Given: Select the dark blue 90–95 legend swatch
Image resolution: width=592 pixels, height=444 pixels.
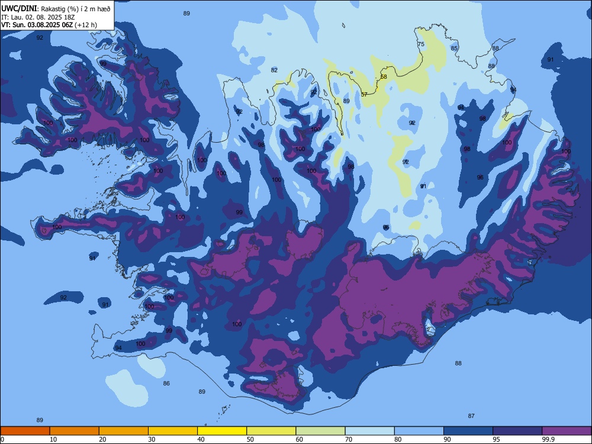Looking at the screenshot, I should pos(468,431).
